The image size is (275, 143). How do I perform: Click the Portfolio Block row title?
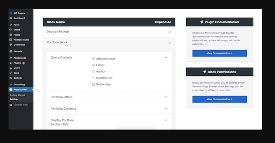pos(57,42)
